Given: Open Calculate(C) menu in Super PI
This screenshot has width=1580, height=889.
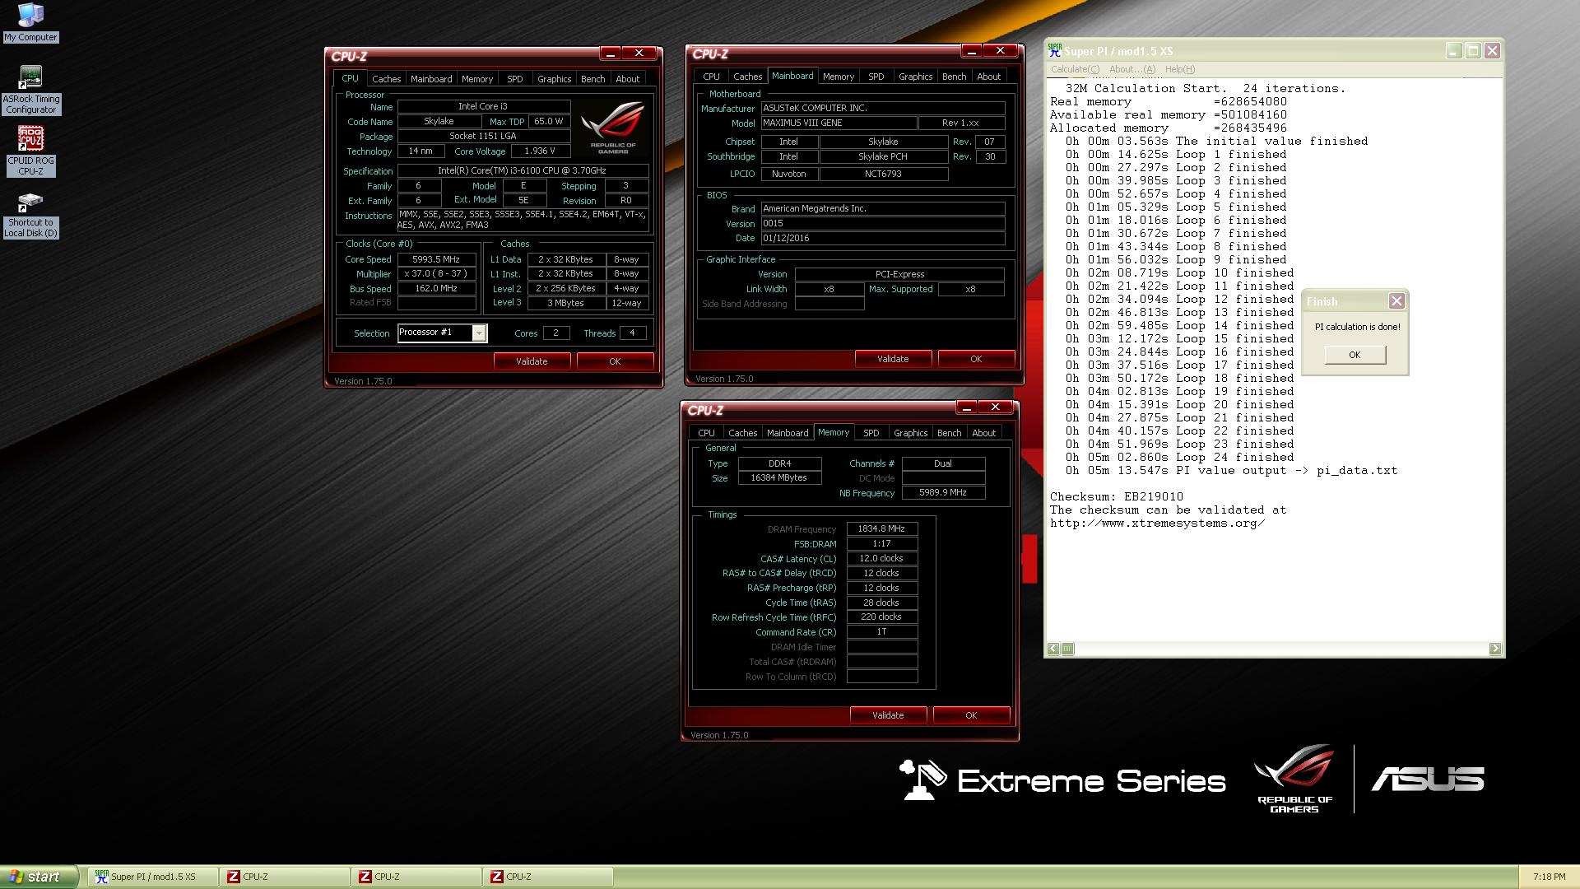Looking at the screenshot, I should 1075,69.
